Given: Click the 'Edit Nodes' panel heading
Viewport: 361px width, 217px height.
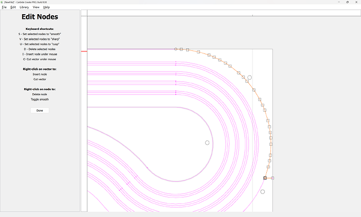Looking at the screenshot, I should [x=40, y=17].
